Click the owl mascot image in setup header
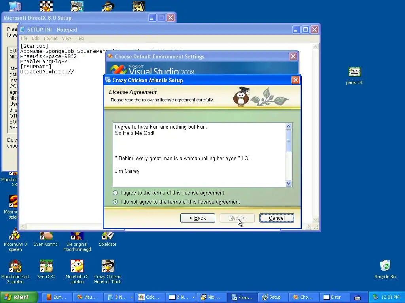 [241, 97]
